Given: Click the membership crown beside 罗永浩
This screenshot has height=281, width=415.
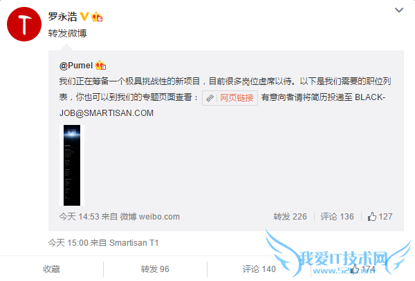Looking at the screenshot, I should click(97, 17).
